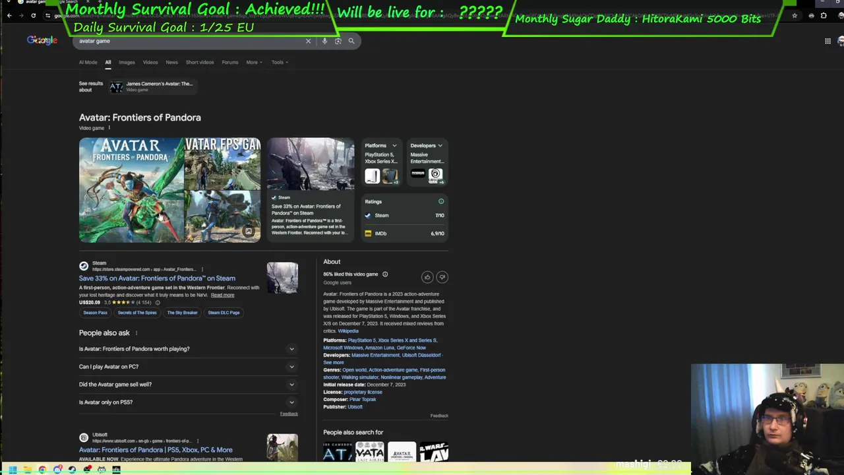
Task: Bookmark page with the star icon
Action: [x=795, y=15]
